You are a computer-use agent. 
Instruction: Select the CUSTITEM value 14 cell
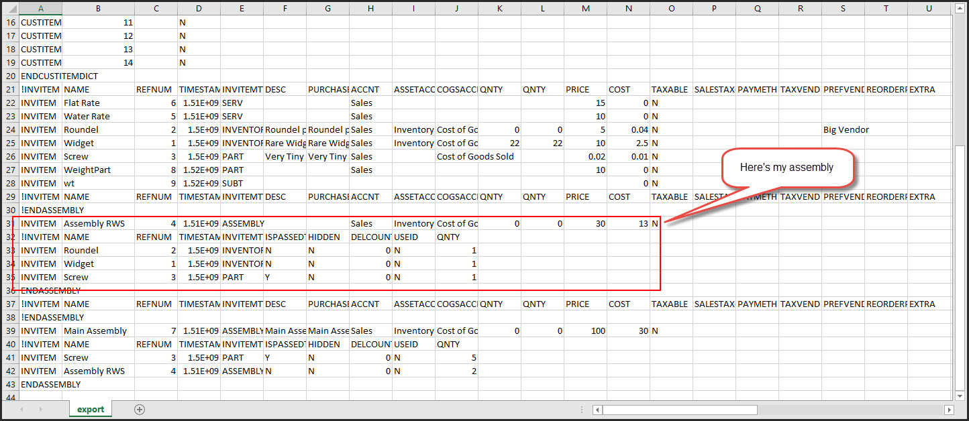point(98,62)
